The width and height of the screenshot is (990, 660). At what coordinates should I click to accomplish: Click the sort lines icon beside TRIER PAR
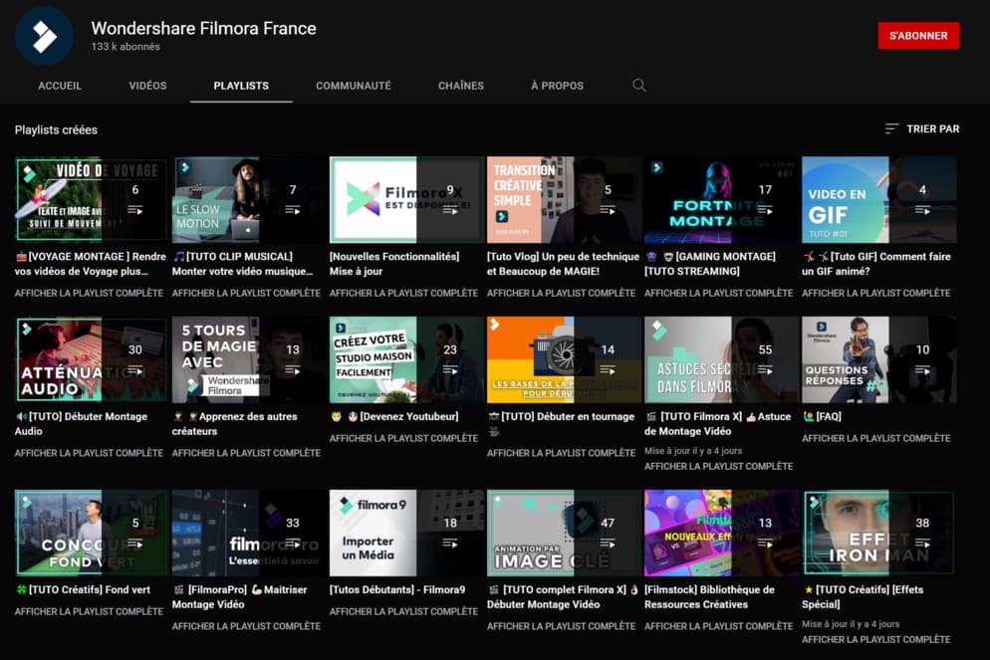891,128
